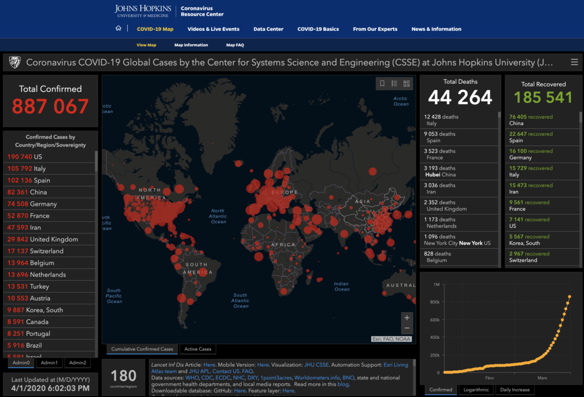
Task: Select China row with 82 361 cases
Action: pos(49,192)
